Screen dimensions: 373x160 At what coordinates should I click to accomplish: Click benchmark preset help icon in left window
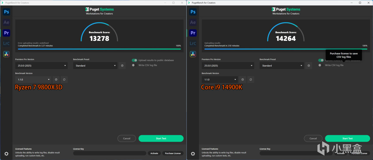pyautogui.click(x=122, y=66)
